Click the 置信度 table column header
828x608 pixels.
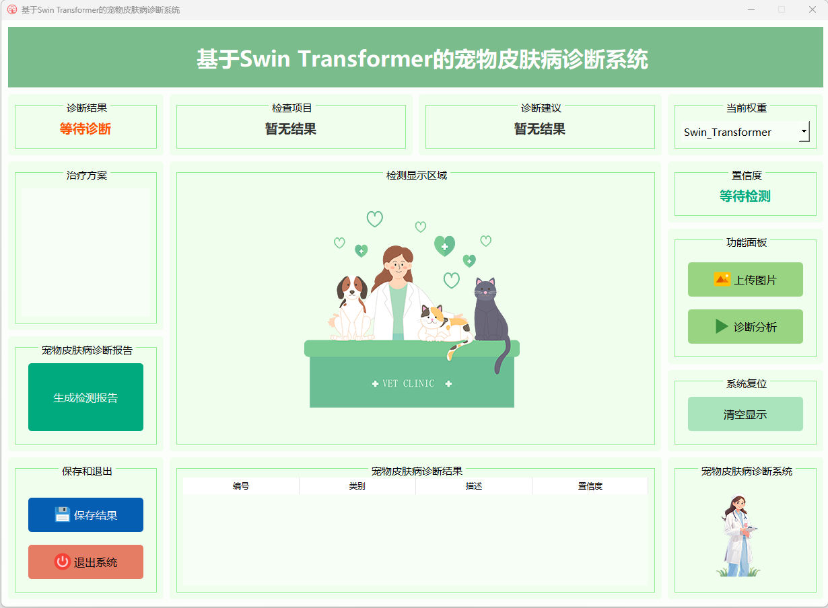[590, 486]
